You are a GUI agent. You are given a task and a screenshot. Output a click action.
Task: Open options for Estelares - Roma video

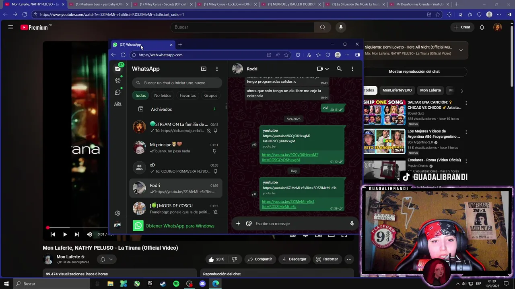tap(466, 161)
